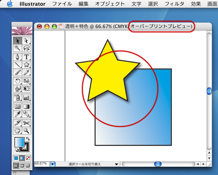Image resolution: width=218 pixels, height=175 pixels.
Task: Switch to Full Screen with Menu Bar
Action: 22,166
